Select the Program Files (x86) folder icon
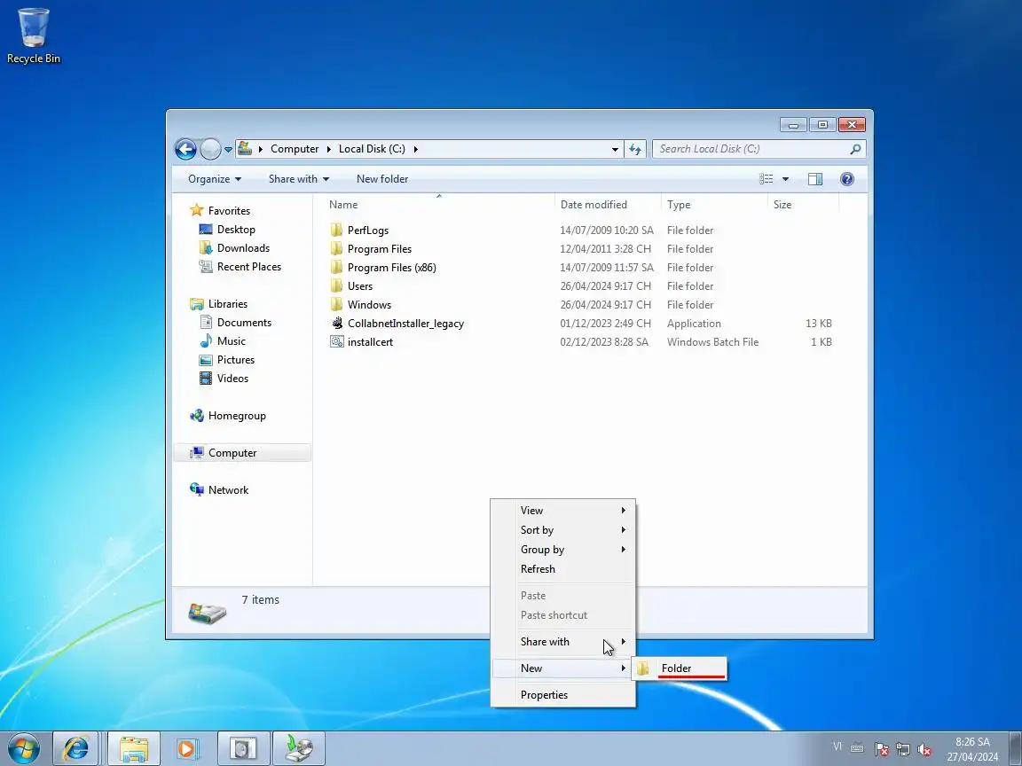 pos(336,267)
